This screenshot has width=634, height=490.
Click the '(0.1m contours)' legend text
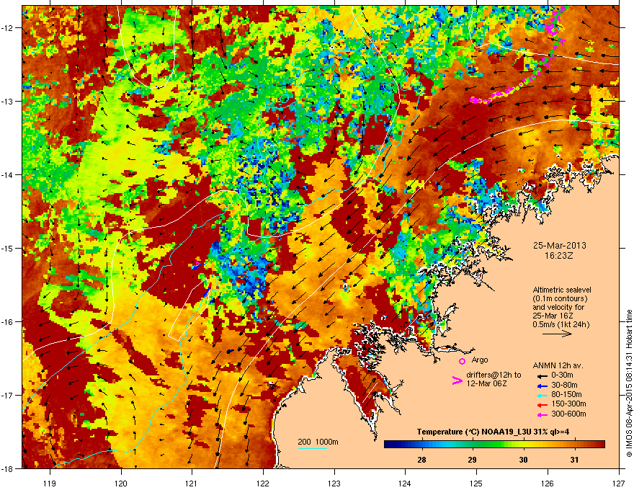pos(560,299)
